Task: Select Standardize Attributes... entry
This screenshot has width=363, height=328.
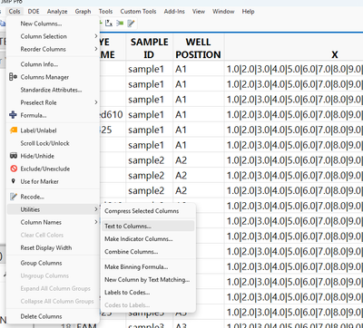Action: [x=53, y=90]
